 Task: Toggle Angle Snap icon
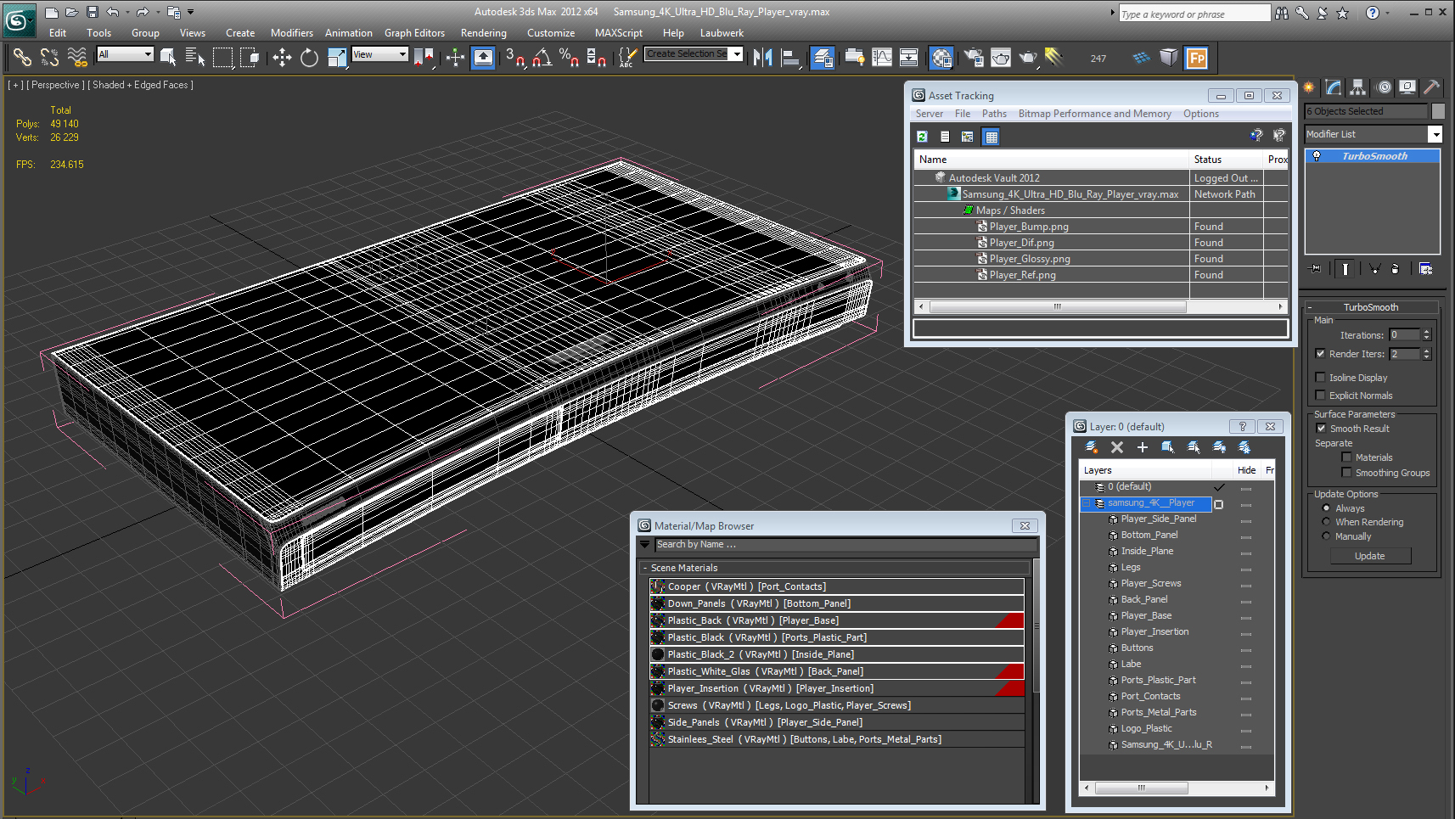click(x=542, y=57)
